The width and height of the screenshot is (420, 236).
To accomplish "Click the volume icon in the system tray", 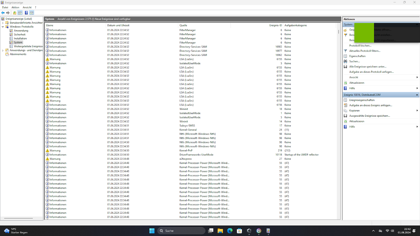I will [392, 231].
